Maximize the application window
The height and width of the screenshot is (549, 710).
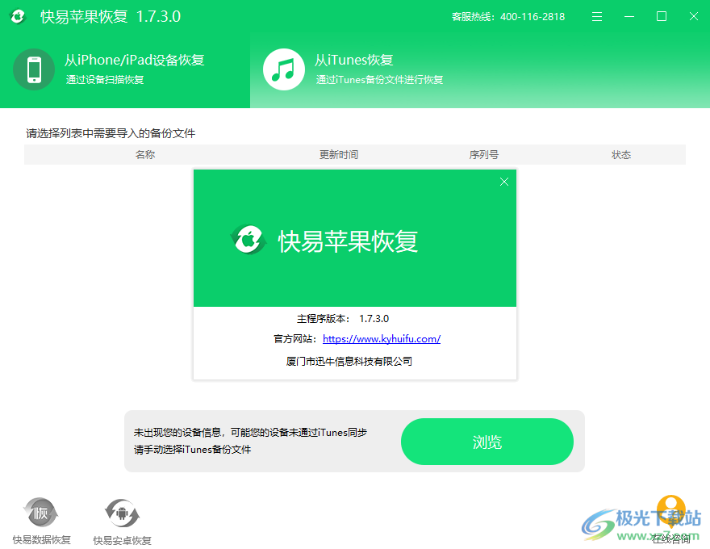[661, 17]
